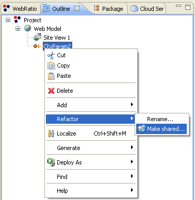Screen dimensions: 195x200
Task: Open the Help menu entry
Action: tap(91, 191)
